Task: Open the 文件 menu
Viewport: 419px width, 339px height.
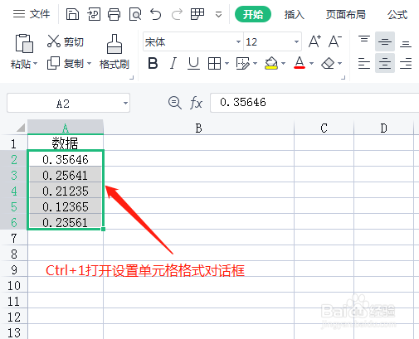Action: tap(32, 14)
